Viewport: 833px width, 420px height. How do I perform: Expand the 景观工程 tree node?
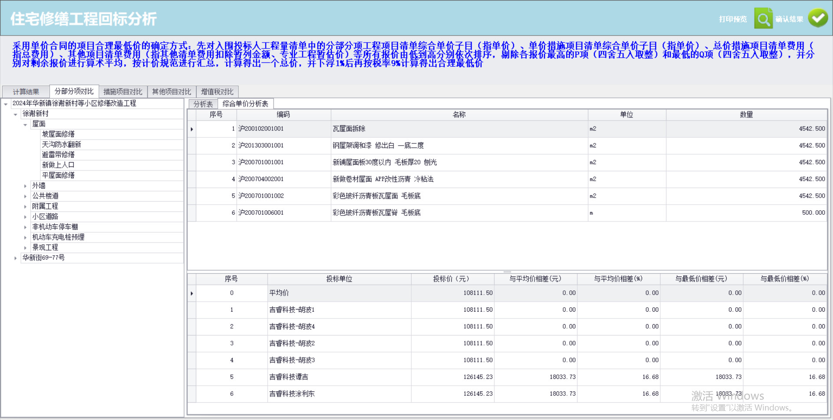point(25,248)
